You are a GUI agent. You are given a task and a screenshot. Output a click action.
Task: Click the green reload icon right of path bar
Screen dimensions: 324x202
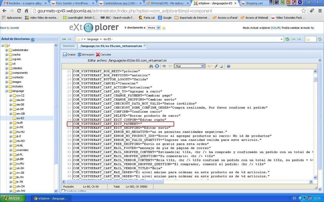click(287, 39)
